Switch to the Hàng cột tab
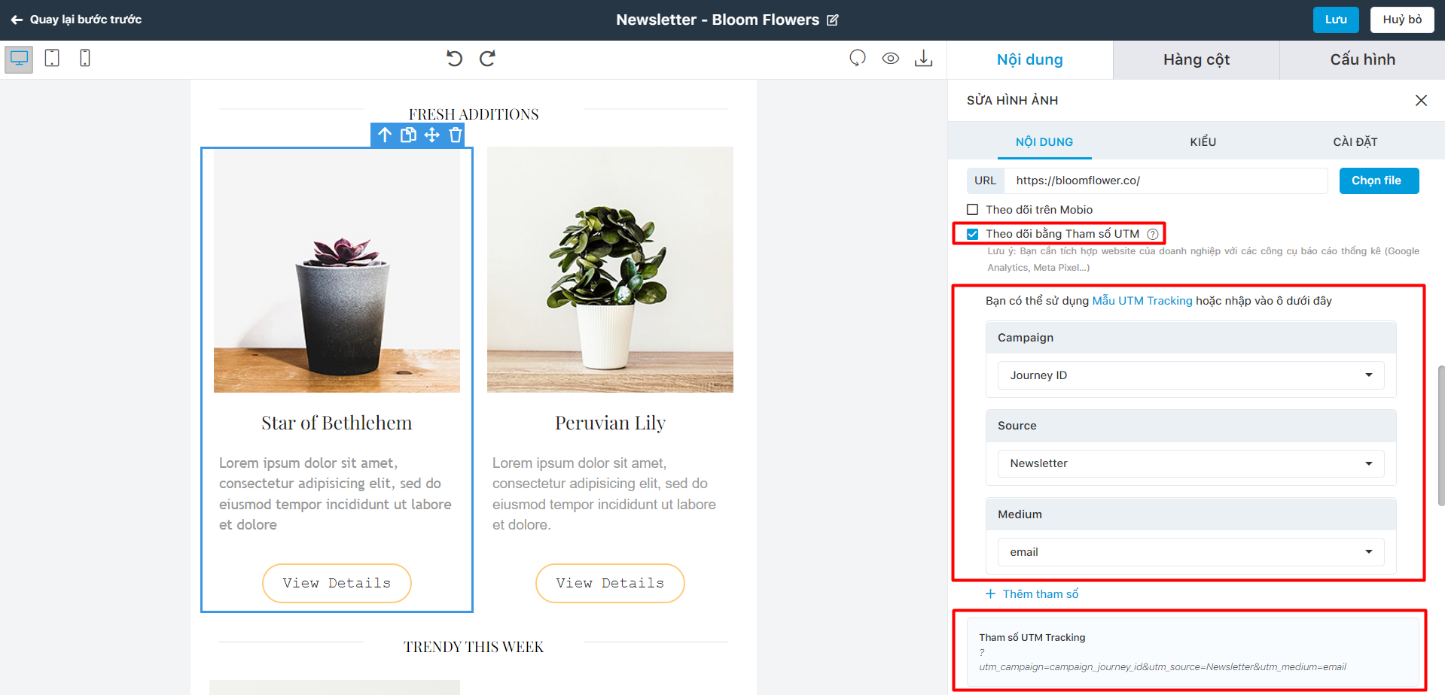 click(1196, 59)
